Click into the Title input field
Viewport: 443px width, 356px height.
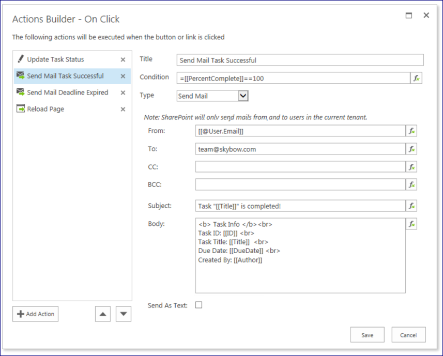pyautogui.click(x=300, y=60)
